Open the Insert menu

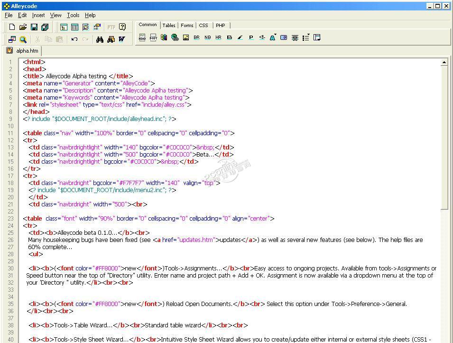click(38, 15)
